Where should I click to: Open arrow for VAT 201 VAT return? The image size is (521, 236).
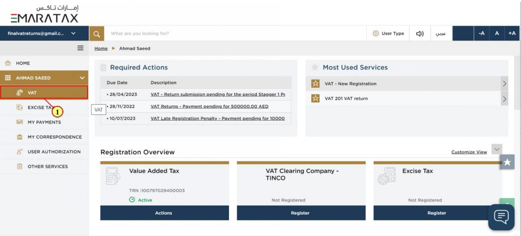pyautogui.click(x=504, y=99)
